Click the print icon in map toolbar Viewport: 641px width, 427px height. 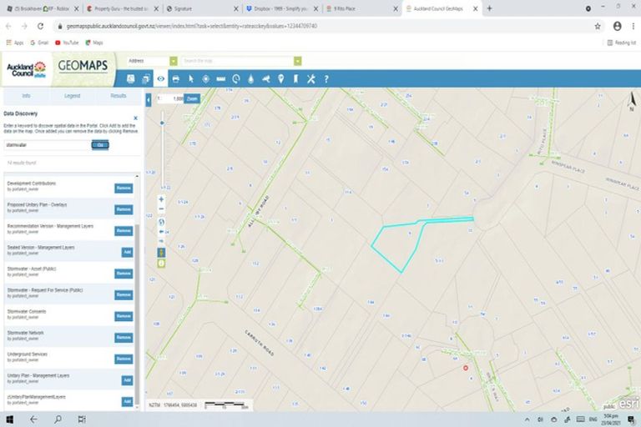pos(175,78)
